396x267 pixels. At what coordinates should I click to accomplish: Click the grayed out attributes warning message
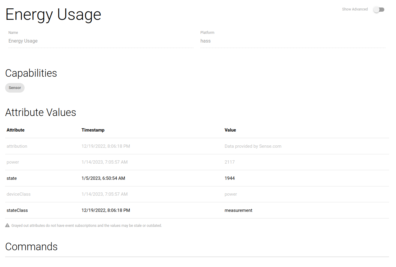point(86,225)
